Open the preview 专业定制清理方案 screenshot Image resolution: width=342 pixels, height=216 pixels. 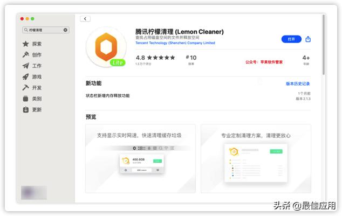(256, 158)
